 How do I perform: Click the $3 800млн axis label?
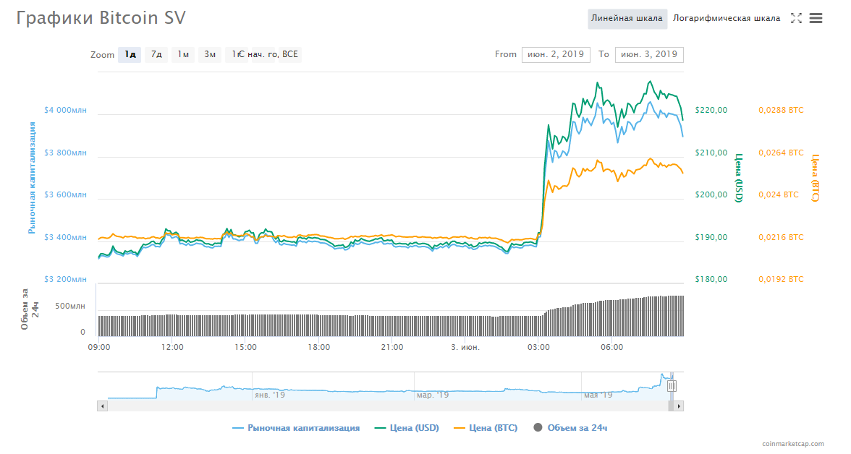(x=65, y=153)
